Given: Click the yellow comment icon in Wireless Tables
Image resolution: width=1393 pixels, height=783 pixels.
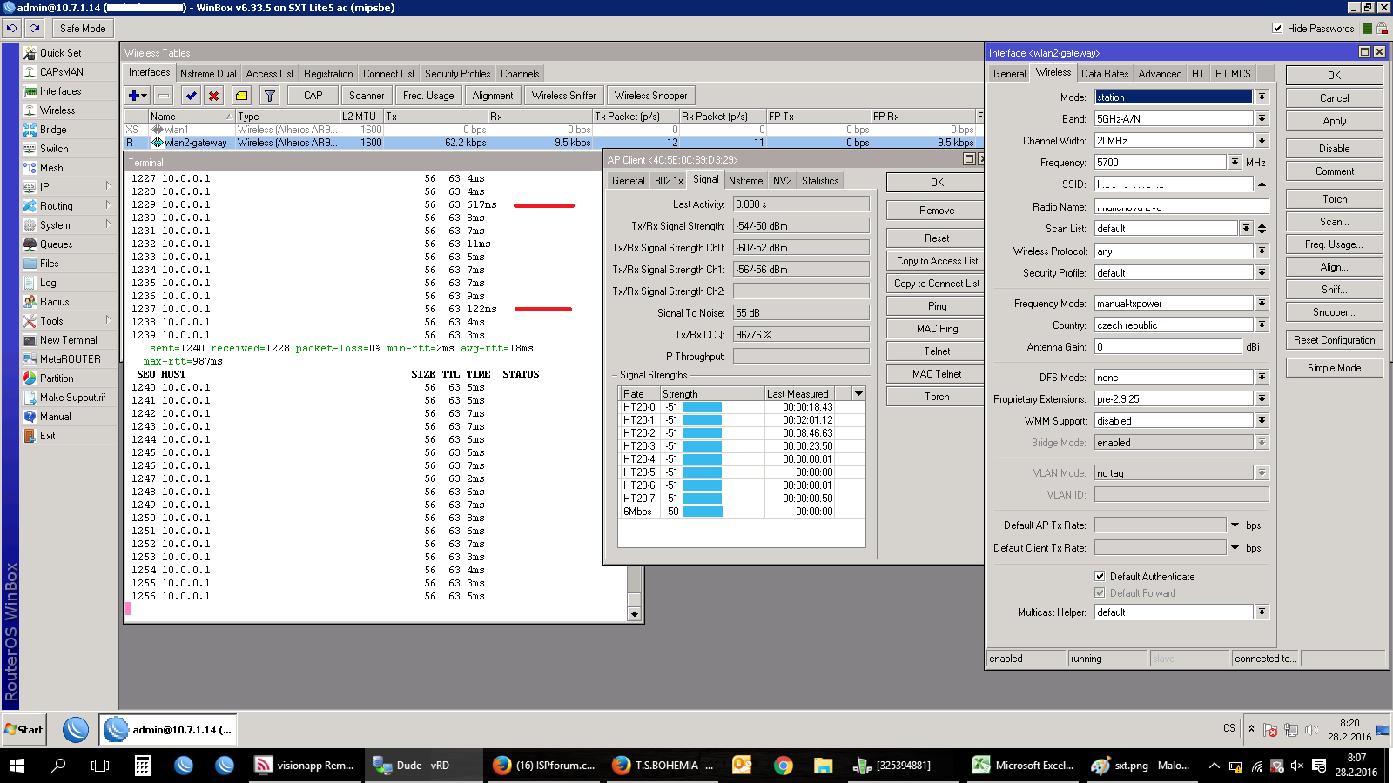Looking at the screenshot, I should pyautogui.click(x=241, y=96).
